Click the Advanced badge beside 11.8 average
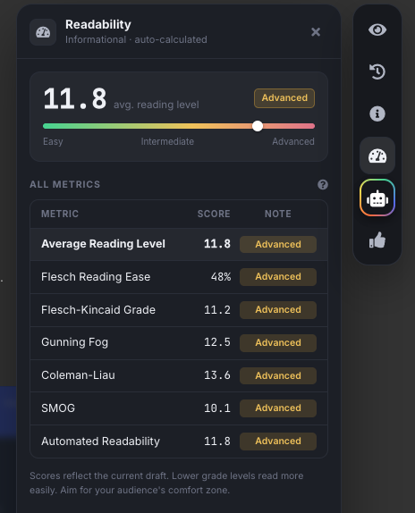This screenshot has width=415, height=513. coord(284,98)
